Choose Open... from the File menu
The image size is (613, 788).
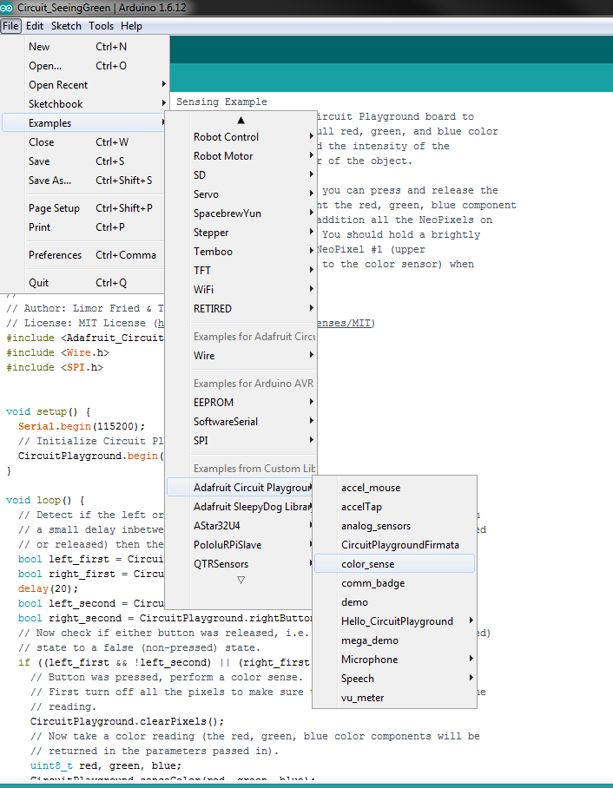(84, 66)
